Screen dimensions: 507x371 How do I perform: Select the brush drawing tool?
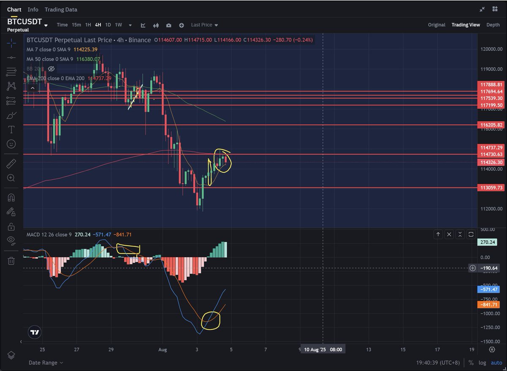pyautogui.click(x=11, y=115)
